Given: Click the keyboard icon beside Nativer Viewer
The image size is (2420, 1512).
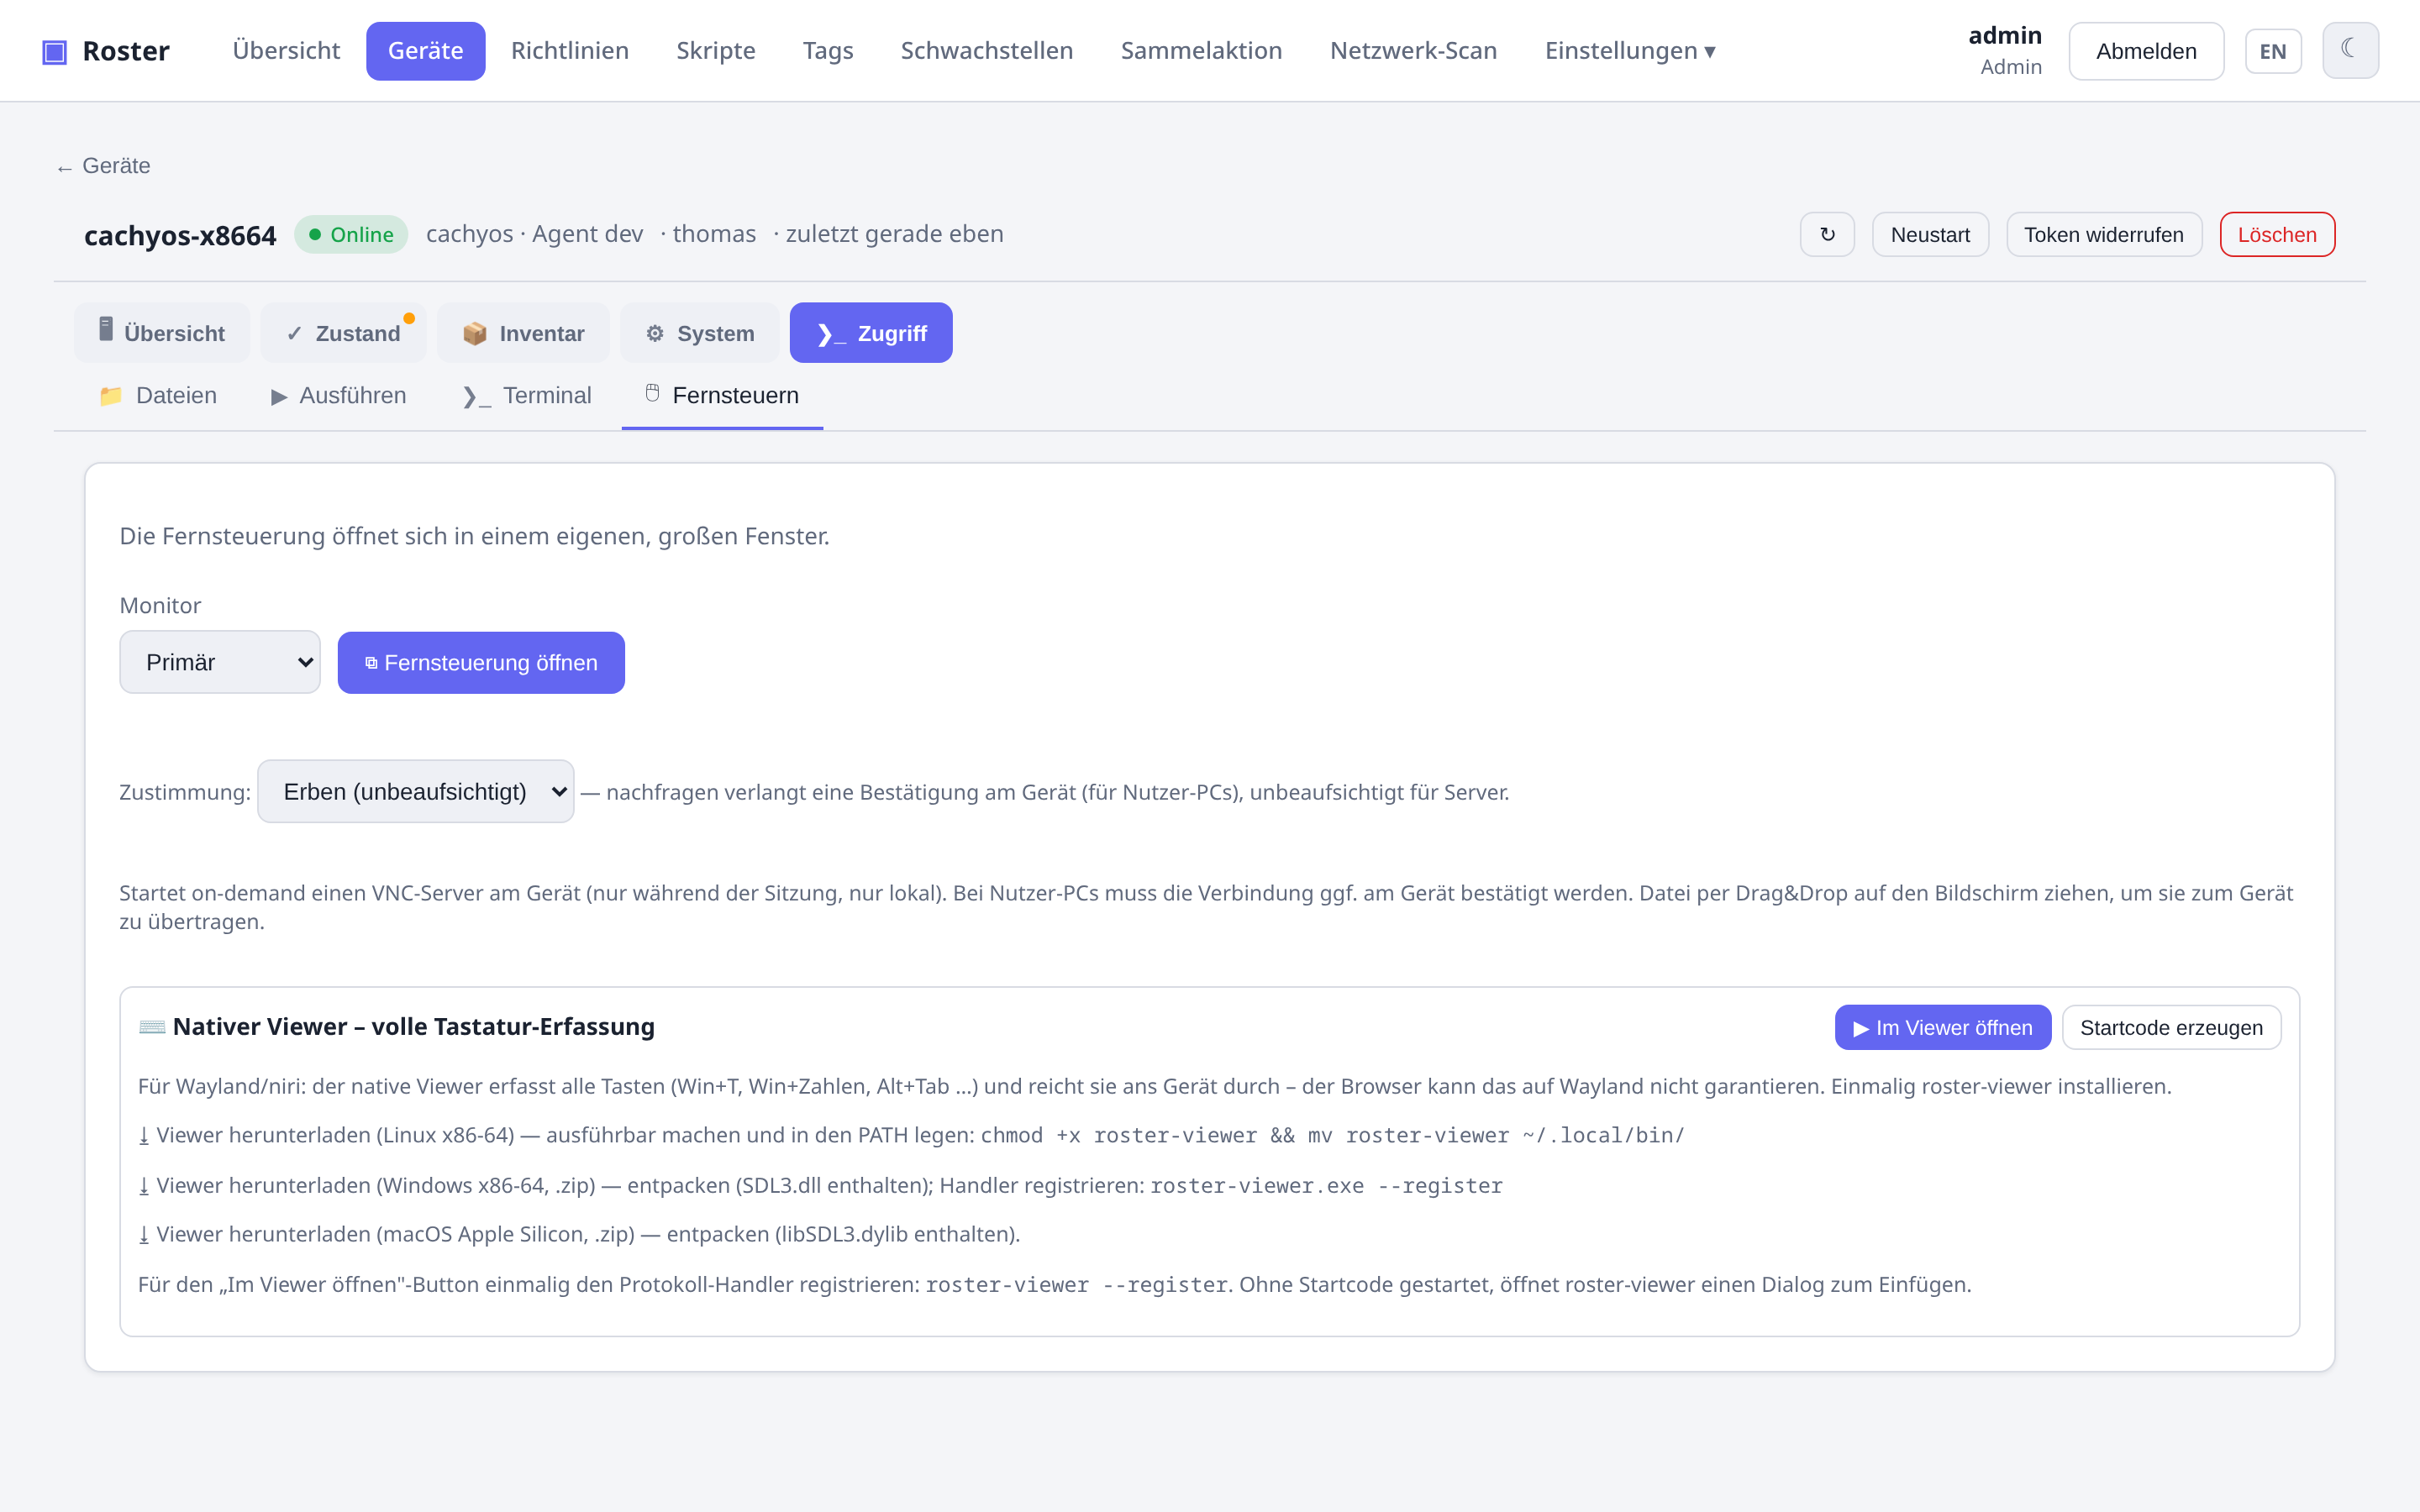Looking at the screenshot, I should click(152, 1027).
